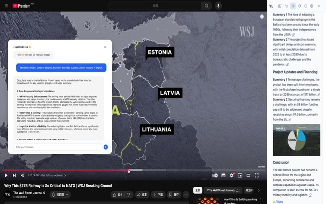The width and height of the screenshot is (326, 204).
Task: Click the 'gemma3:4b' model name
Action: point(21,47)
